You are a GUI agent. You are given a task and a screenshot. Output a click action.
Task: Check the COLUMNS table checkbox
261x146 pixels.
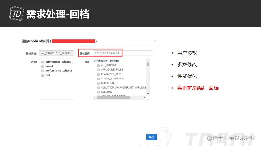coord(99,92)
